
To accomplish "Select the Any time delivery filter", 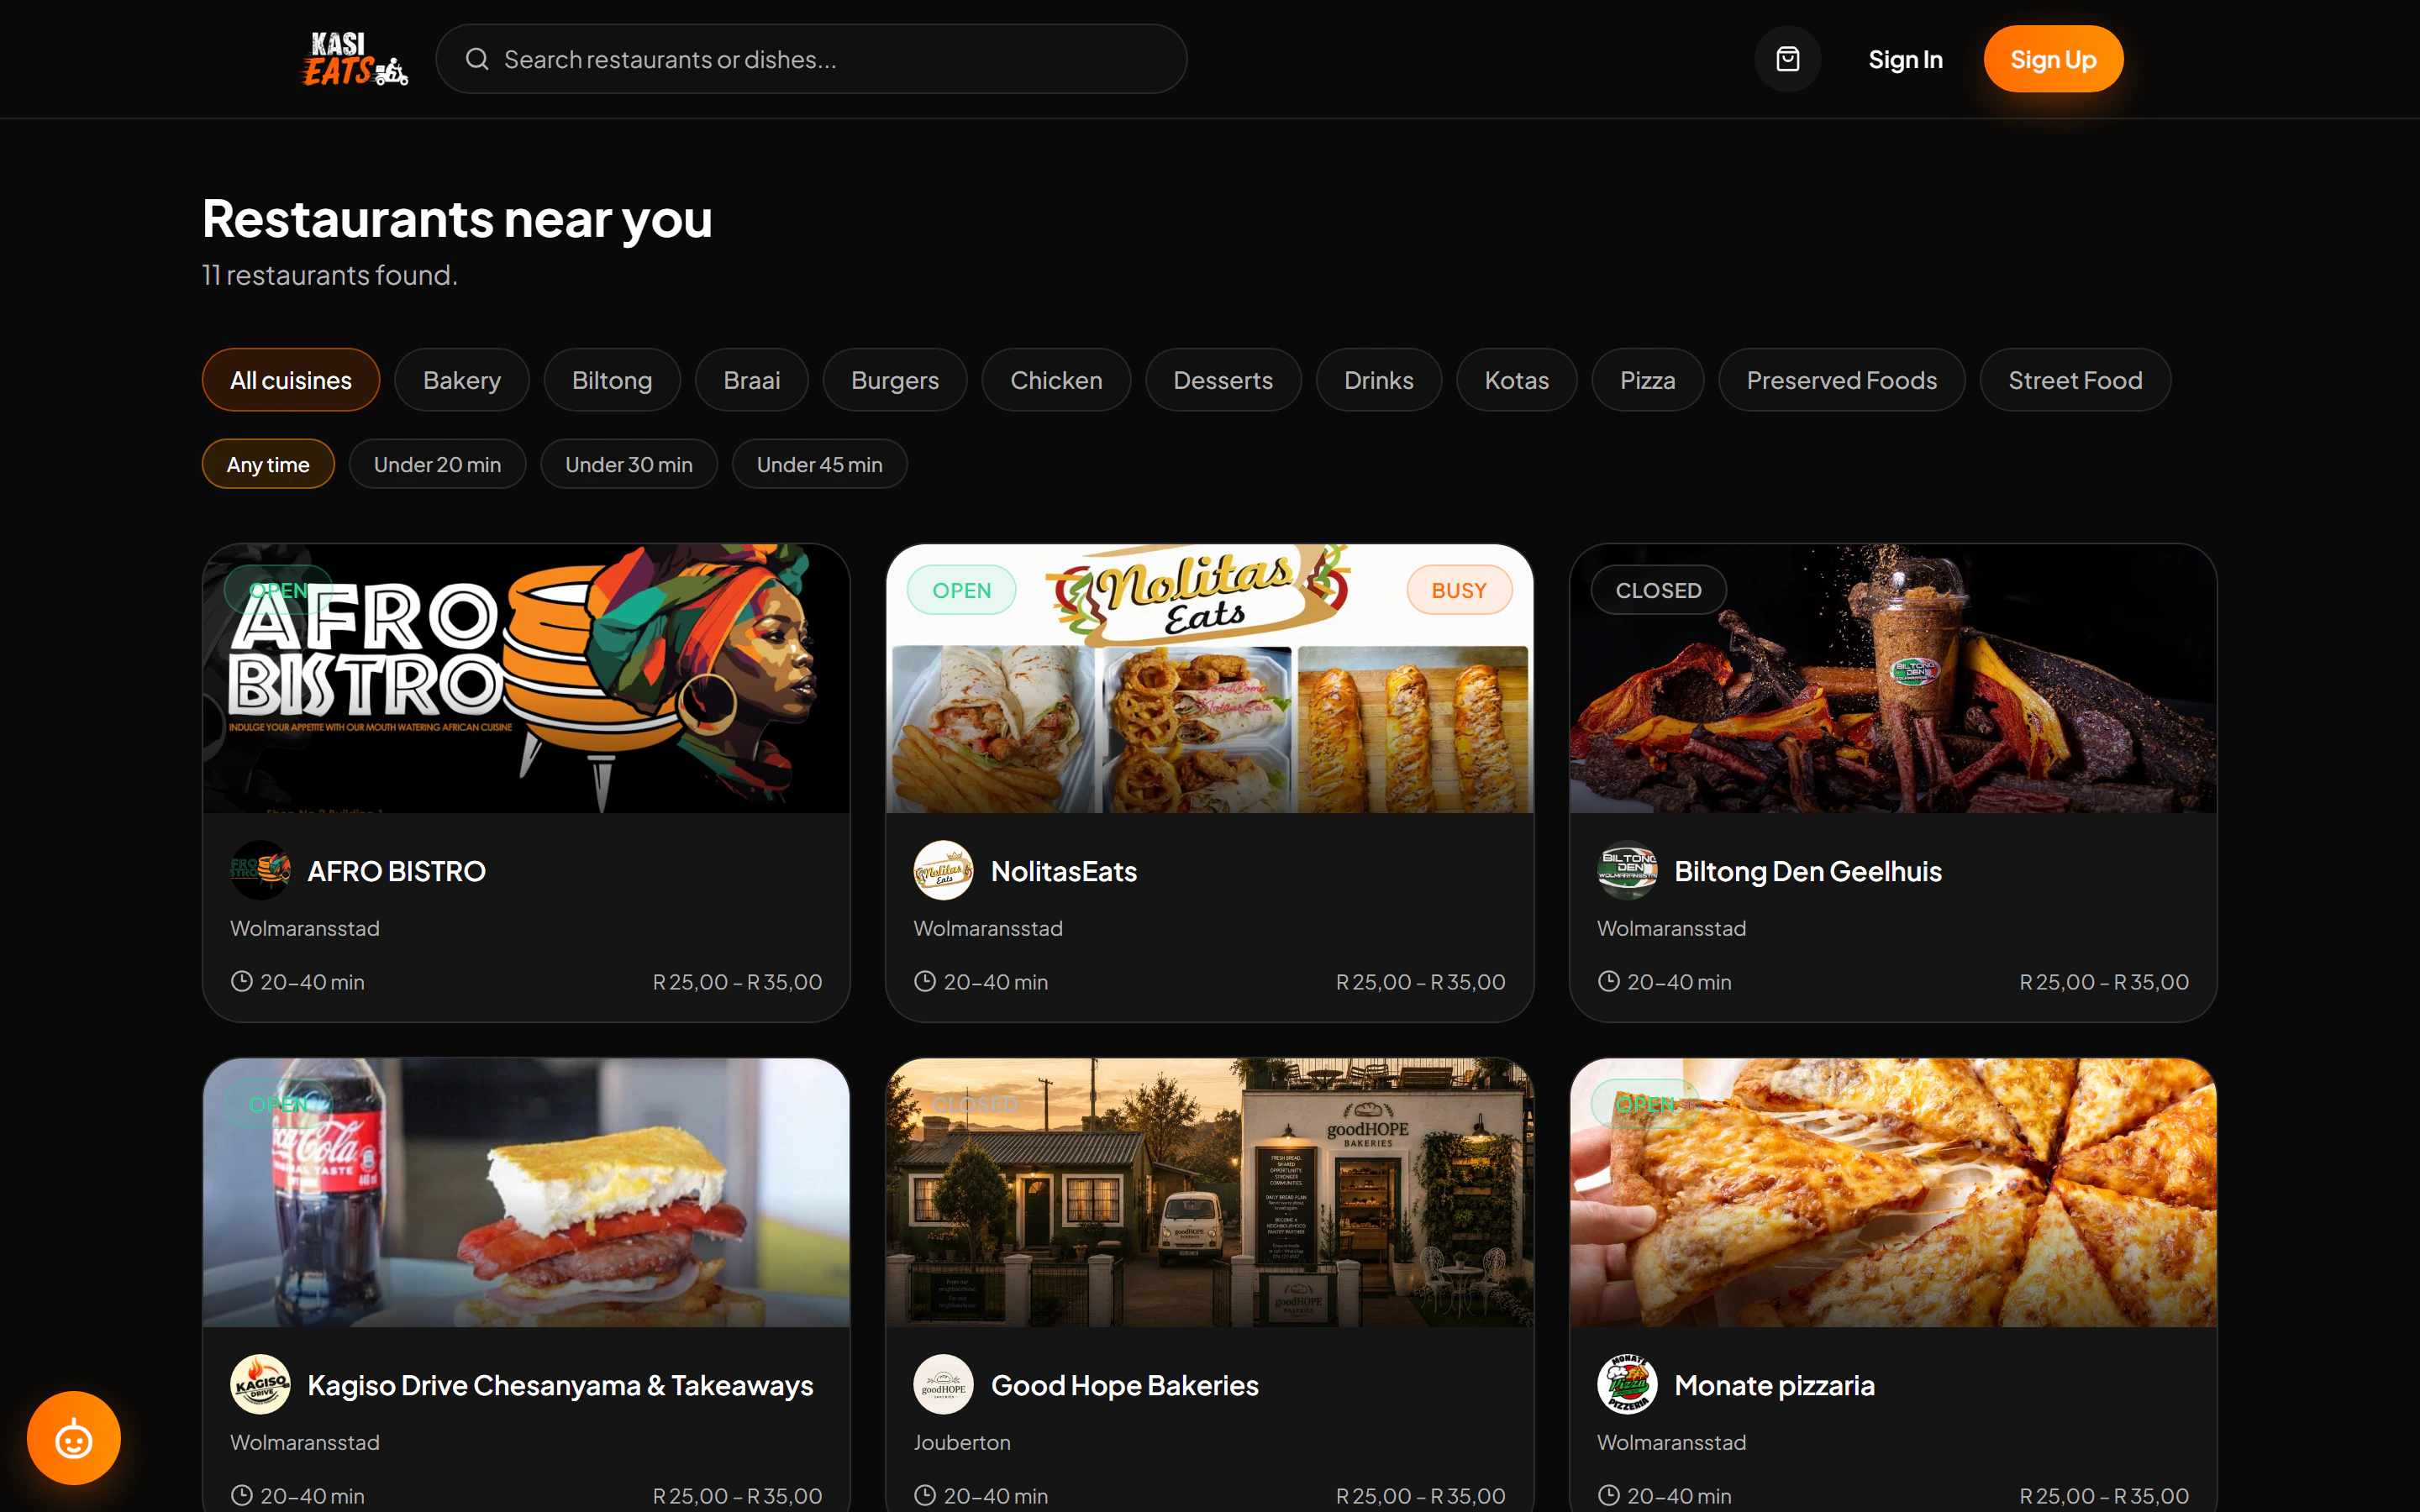I will click(268, 464).
